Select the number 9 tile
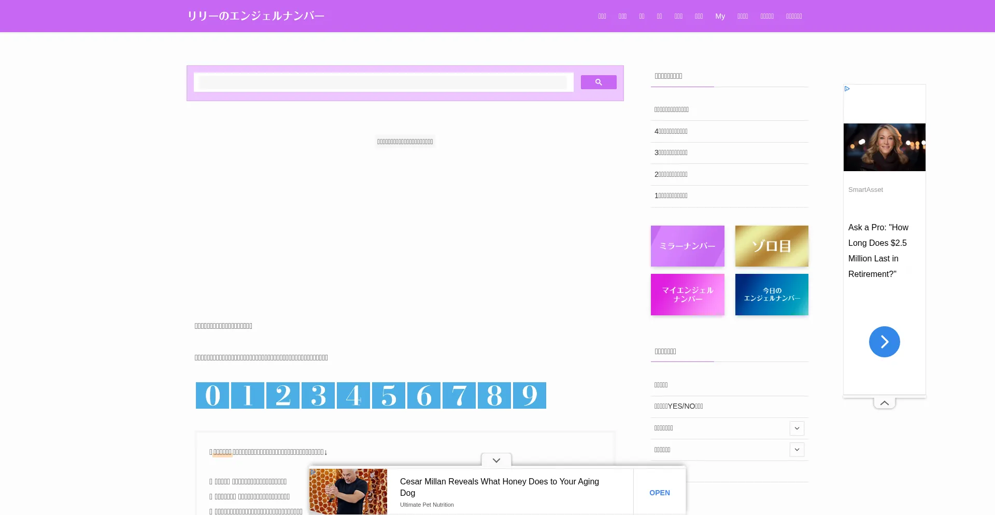 [529, 395]
